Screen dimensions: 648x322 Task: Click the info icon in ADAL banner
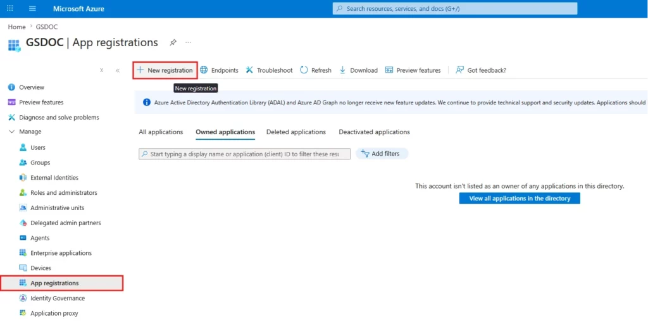(147, 102)
